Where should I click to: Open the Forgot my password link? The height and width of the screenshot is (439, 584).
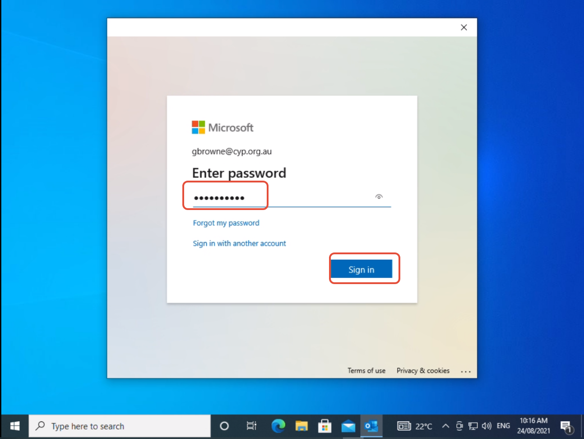pyautogui.click(x=226, y=223)
